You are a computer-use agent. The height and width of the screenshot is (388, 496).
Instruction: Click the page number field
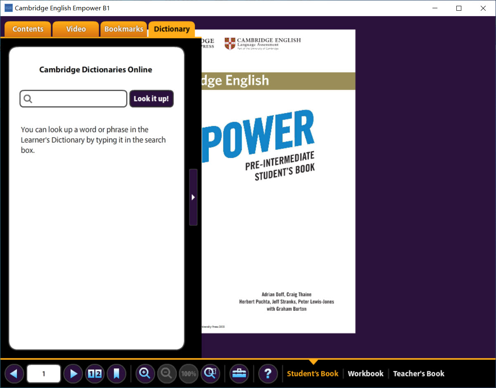pyautogui.click(x=44, y=374)
